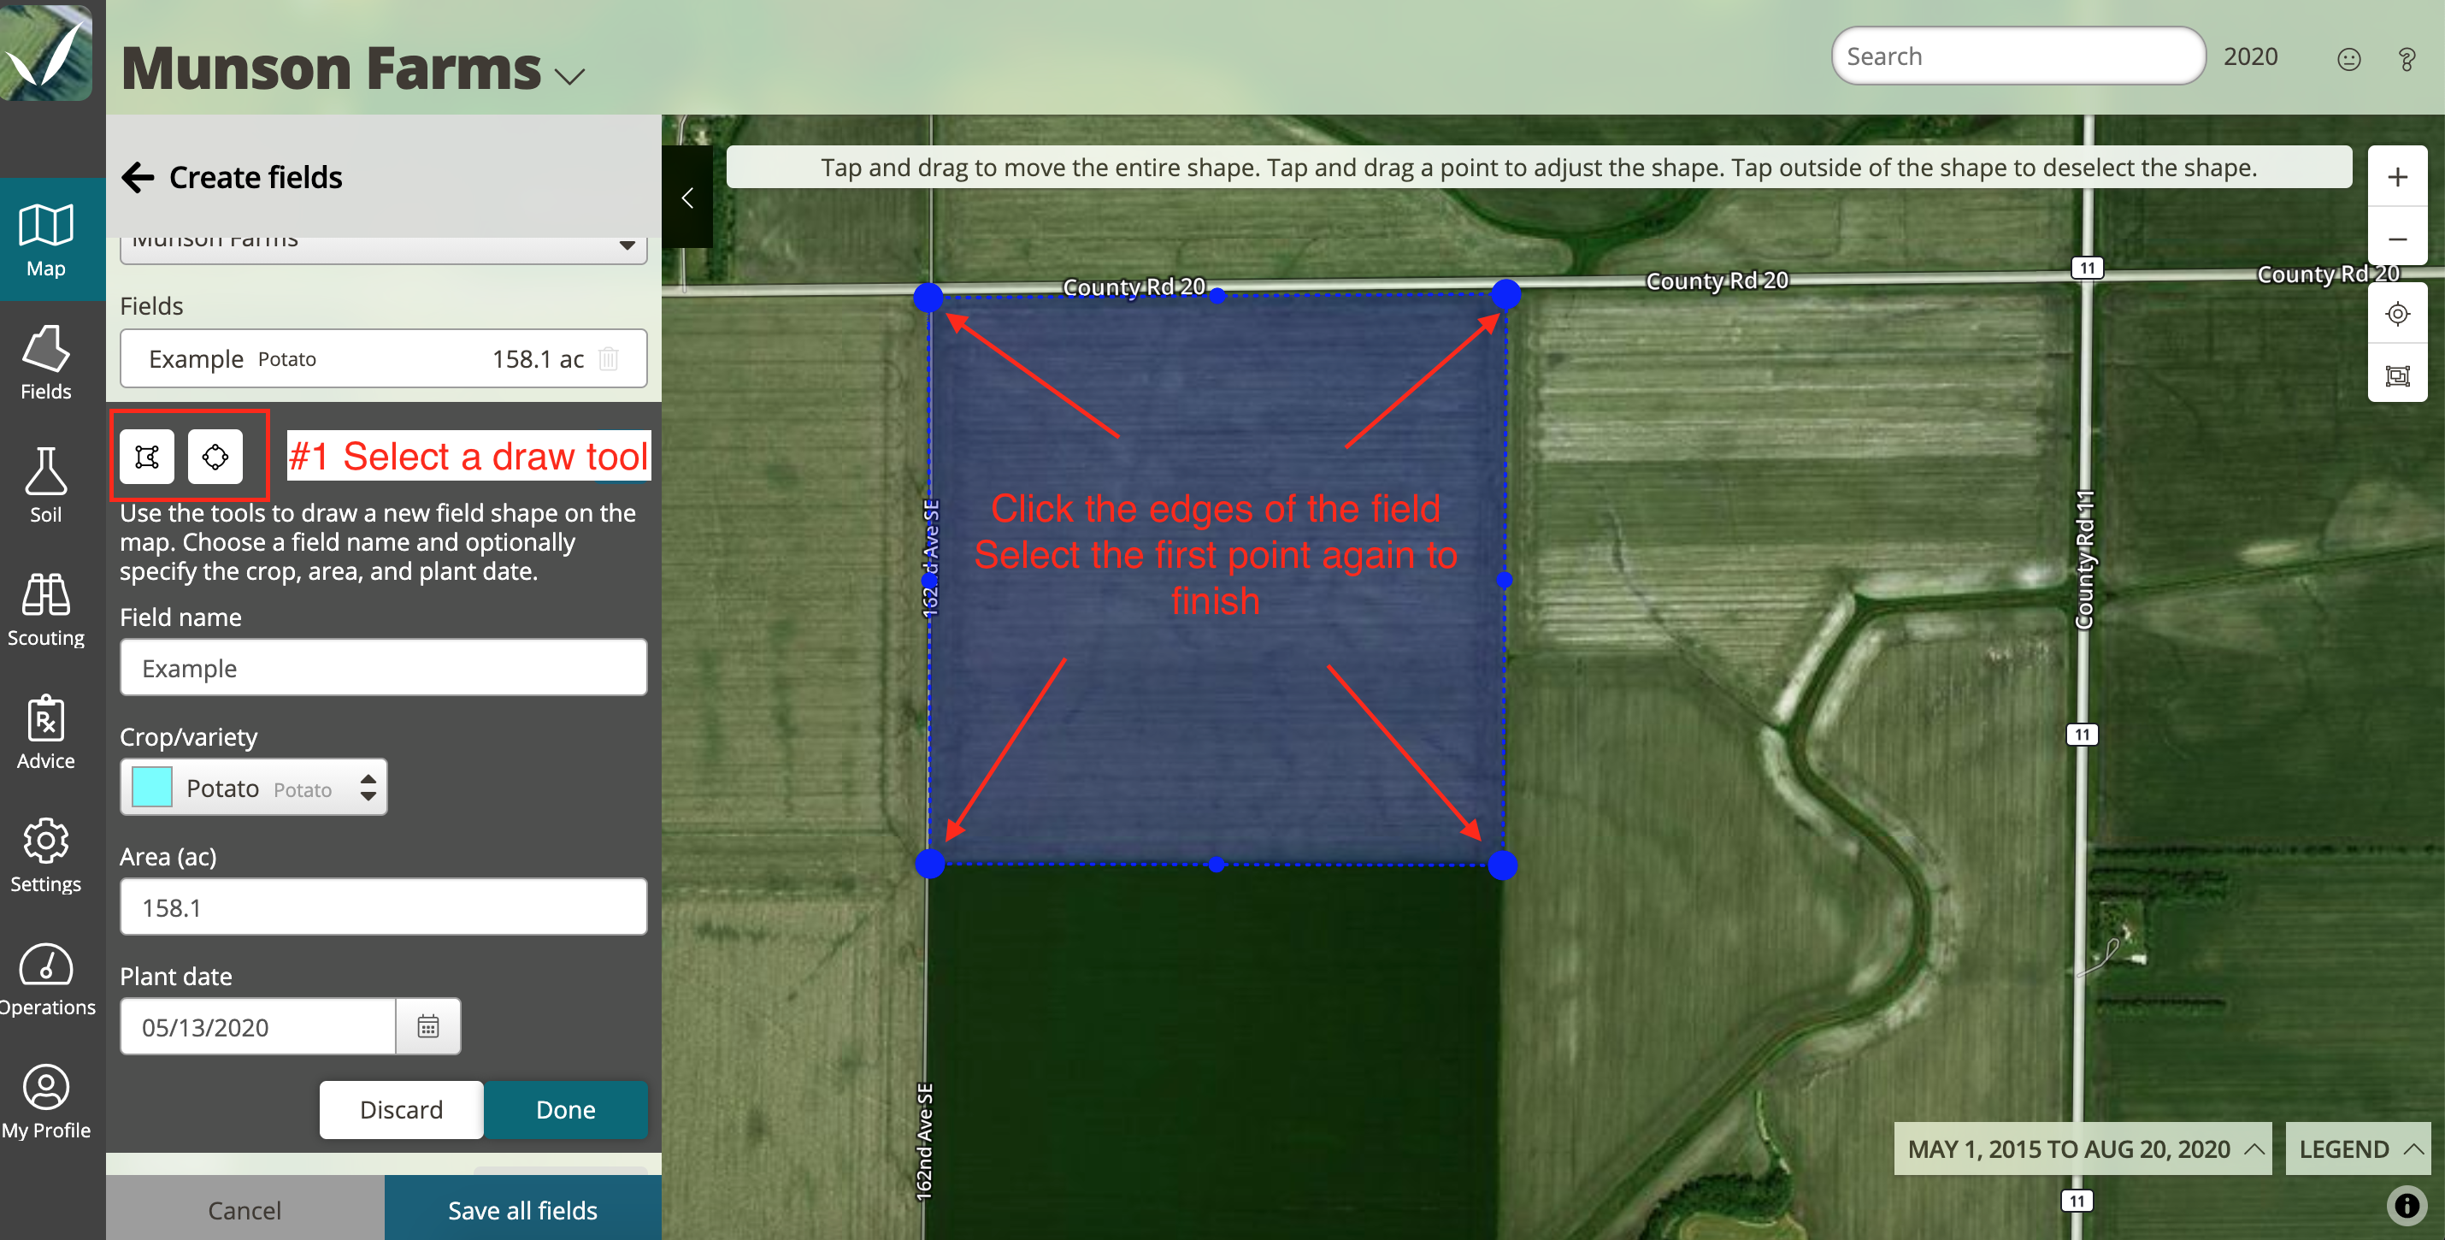Click the right edge midpoint handle
This screenshot has height=1240, width=2445.
1505,580
